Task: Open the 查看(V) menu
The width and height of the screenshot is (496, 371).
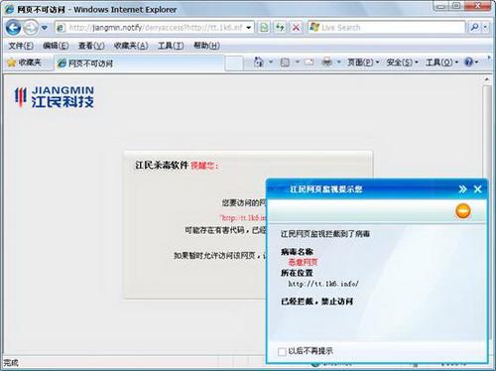Action: [91, 46]
